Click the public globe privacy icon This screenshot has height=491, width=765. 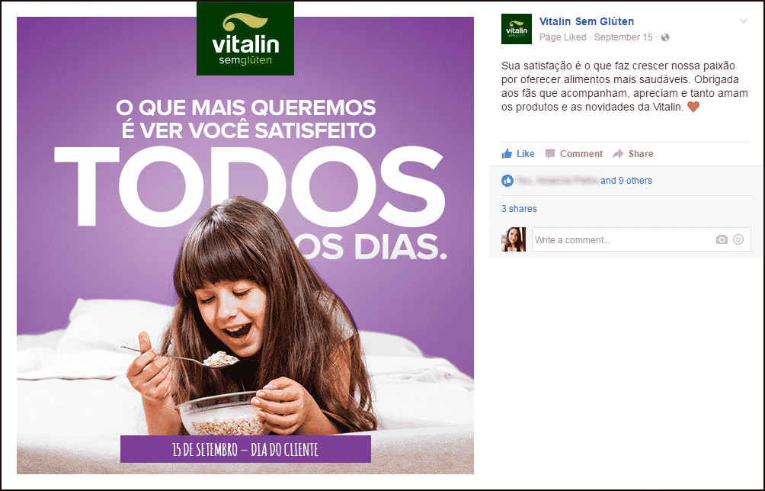point(665,37)
